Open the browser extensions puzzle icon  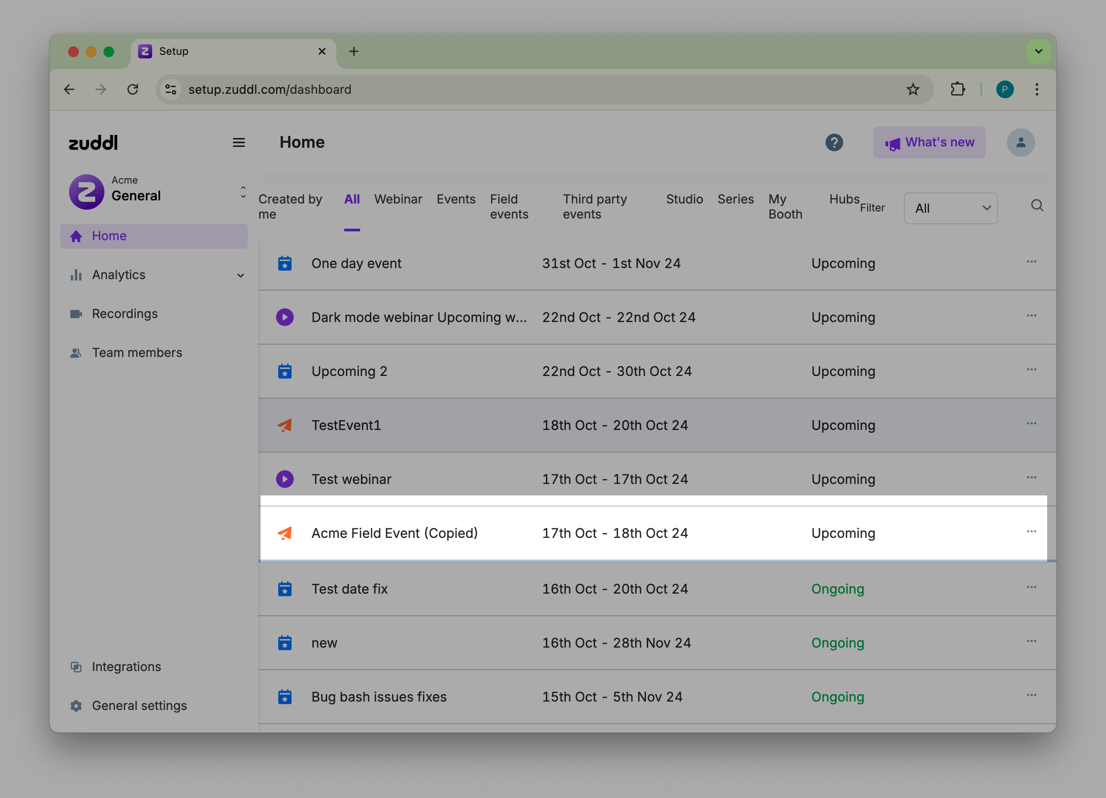coord(957,89)
